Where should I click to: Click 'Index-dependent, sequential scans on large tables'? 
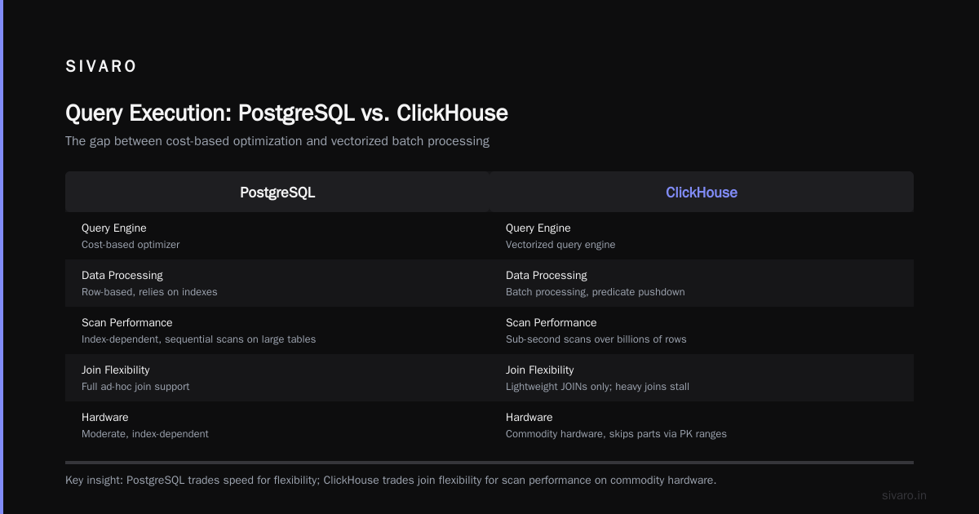(x=198, y=339)
